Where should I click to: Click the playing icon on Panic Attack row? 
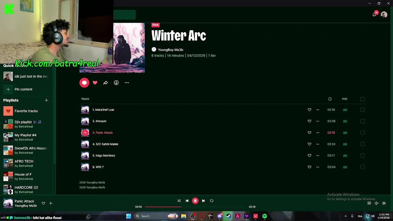point(85,133)
